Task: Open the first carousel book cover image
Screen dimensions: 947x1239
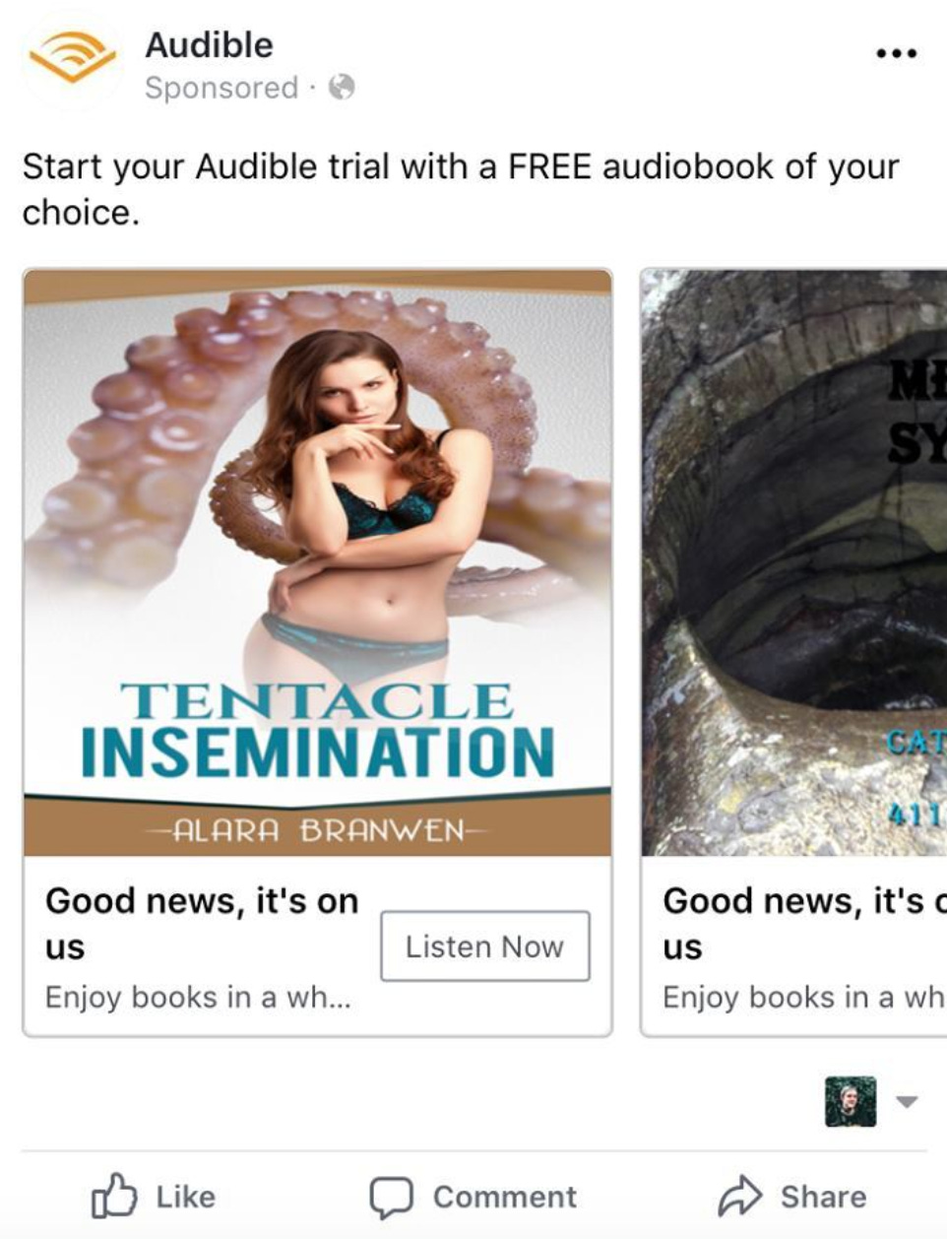Action: pyautogui.click(x=317, y=562)
